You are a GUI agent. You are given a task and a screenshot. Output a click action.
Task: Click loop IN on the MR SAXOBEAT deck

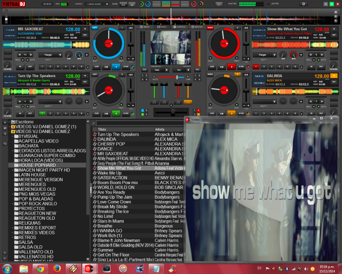point(20,67)
